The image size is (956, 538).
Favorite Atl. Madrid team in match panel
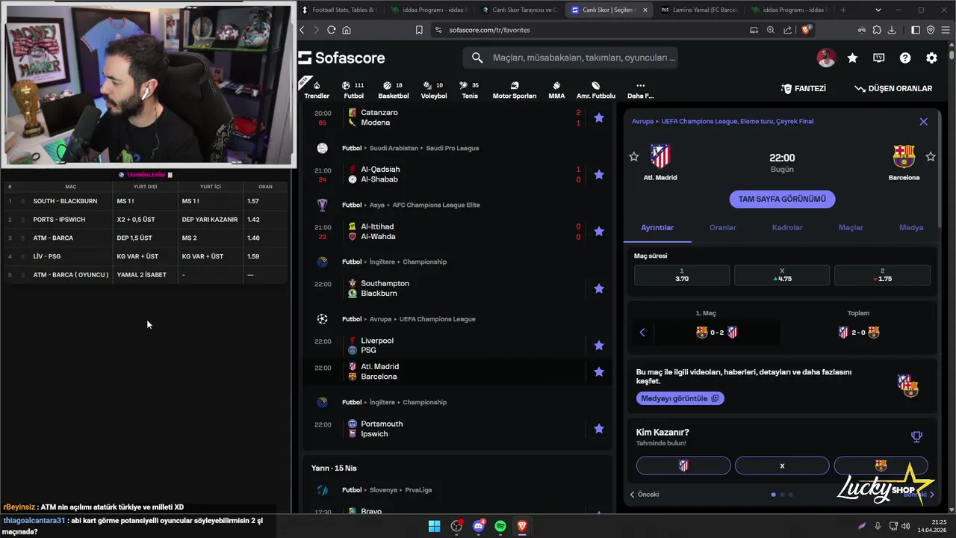tap(634, 156)
